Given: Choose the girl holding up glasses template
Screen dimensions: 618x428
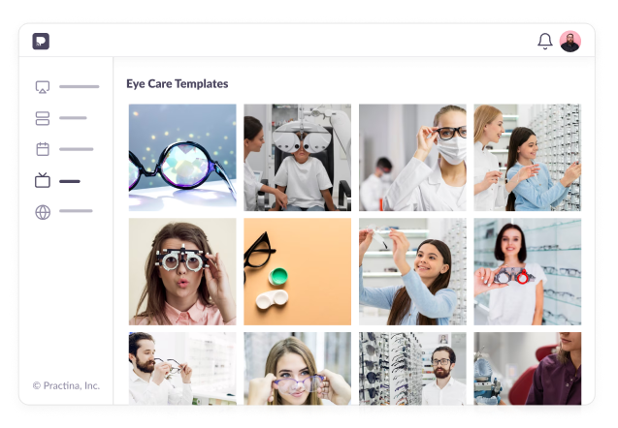Looking at the screenshot, I should coord(411,271).
